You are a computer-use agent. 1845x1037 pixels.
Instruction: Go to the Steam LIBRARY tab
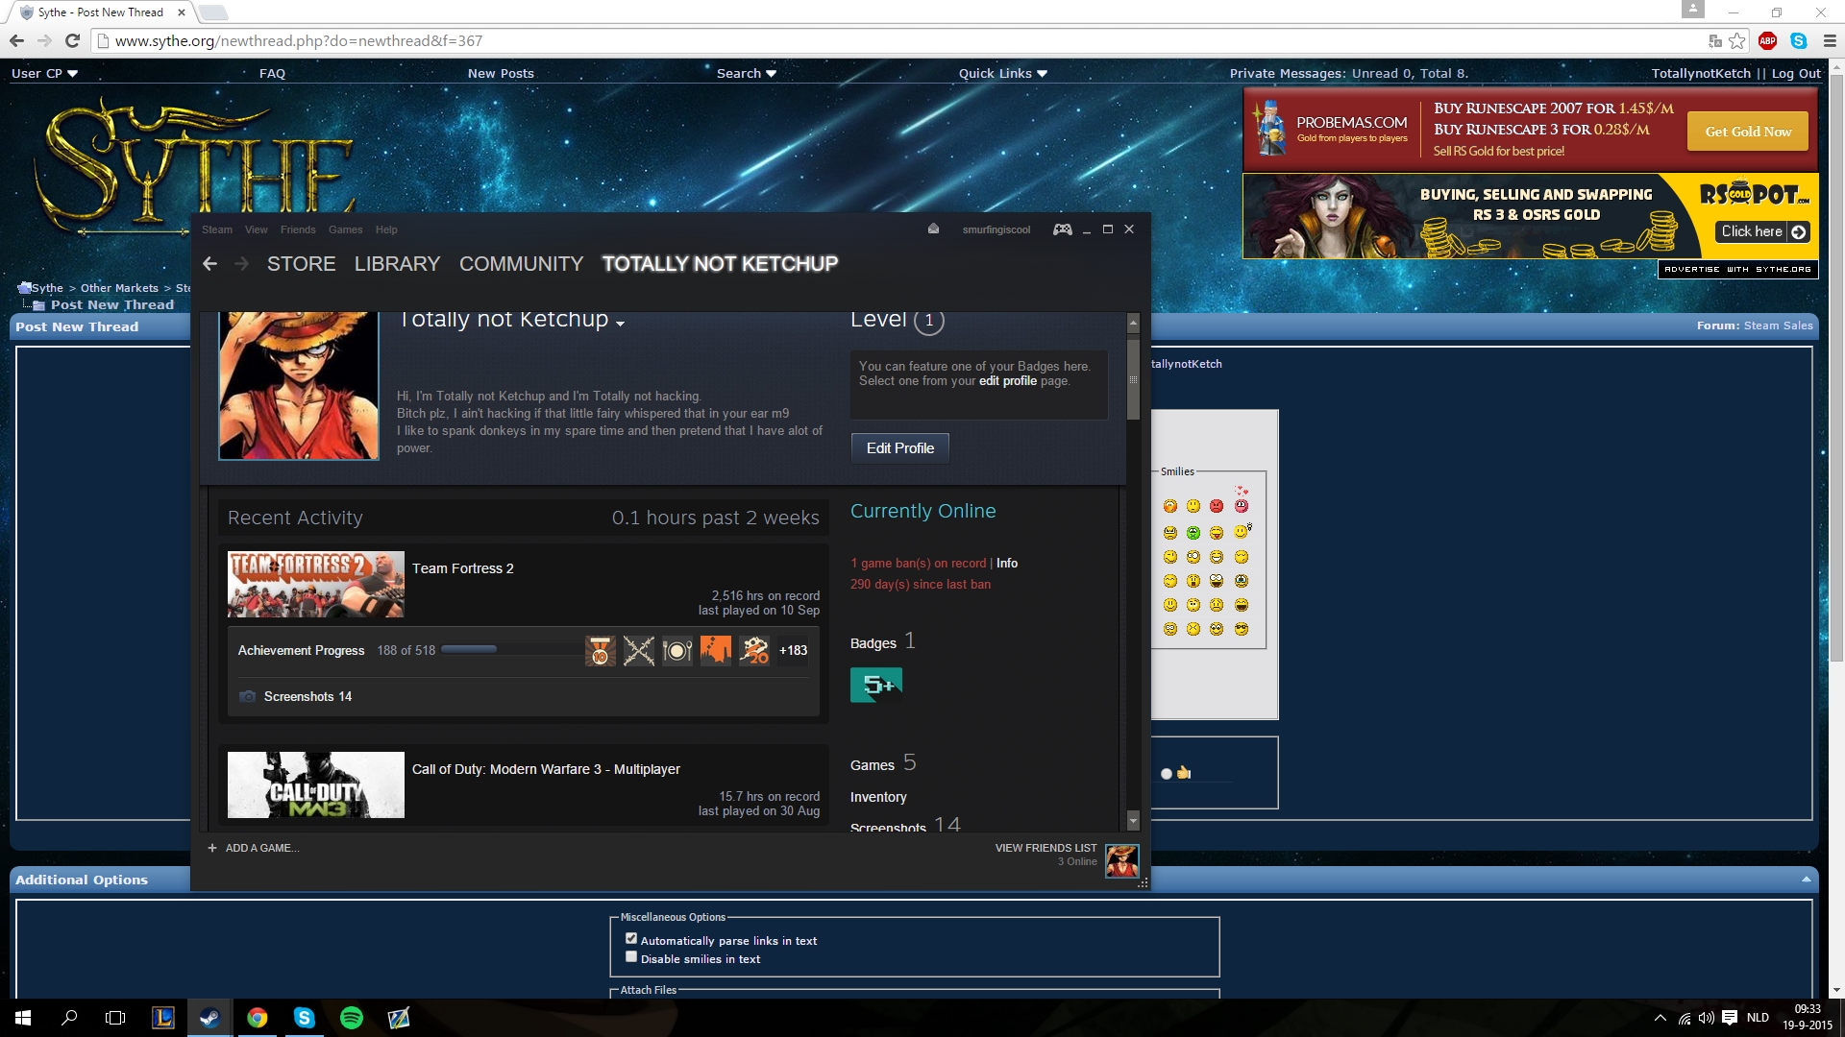coord(397,264)
